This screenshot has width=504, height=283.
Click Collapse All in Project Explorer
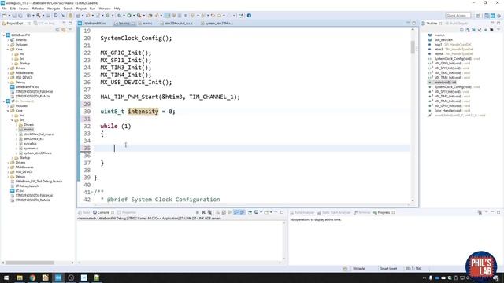pyautogui.click(x=57, y=30)
